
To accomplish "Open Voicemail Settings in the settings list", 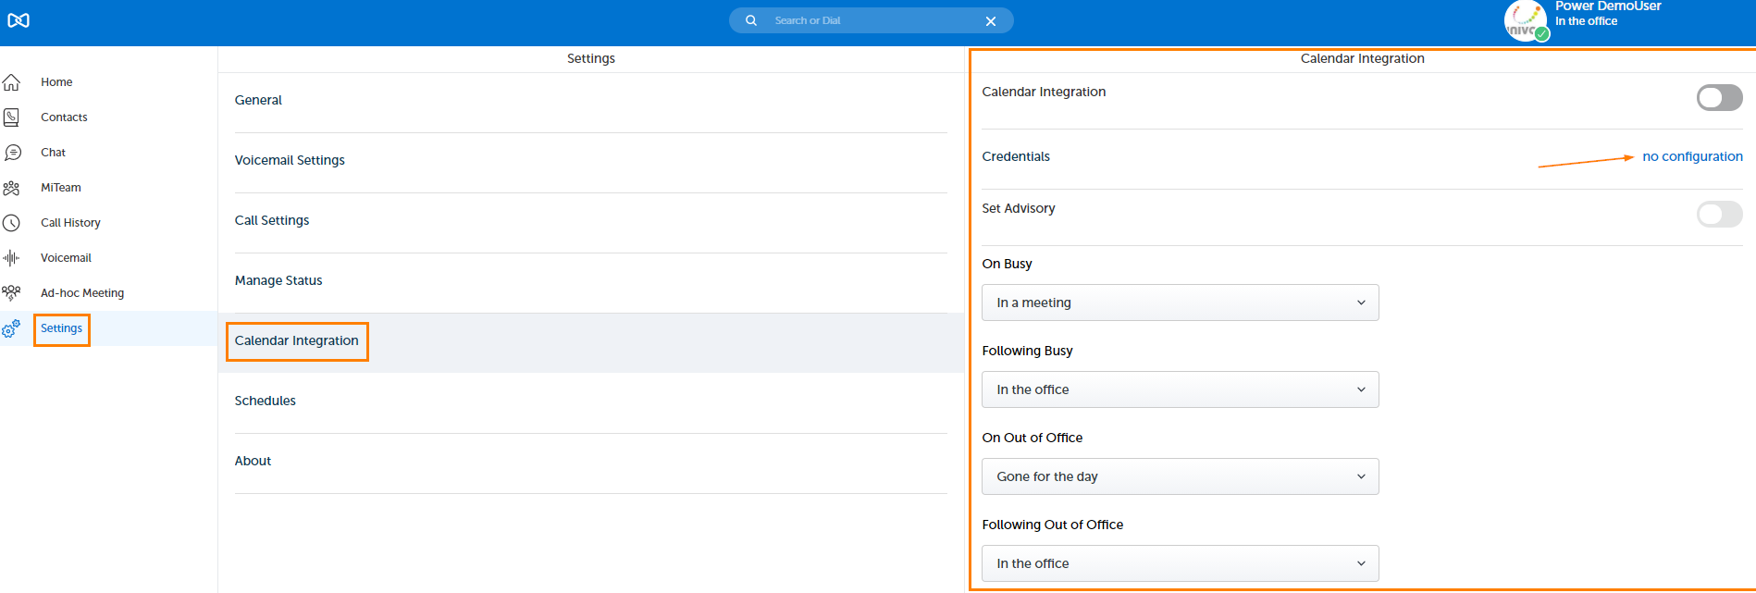I will [590, 163].
